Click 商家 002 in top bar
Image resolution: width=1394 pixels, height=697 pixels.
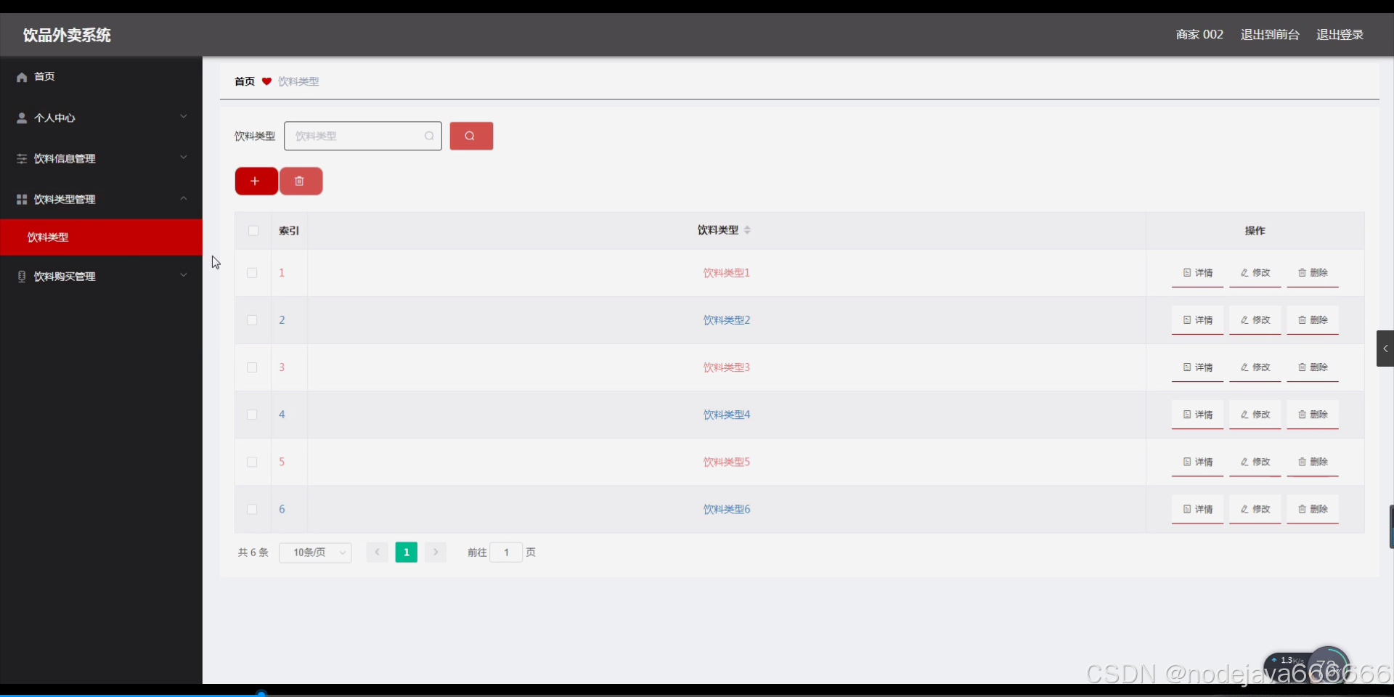coord(1199,35)
